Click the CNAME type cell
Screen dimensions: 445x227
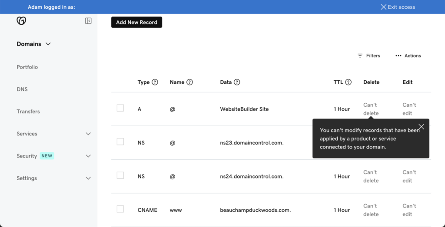point(147,210)
